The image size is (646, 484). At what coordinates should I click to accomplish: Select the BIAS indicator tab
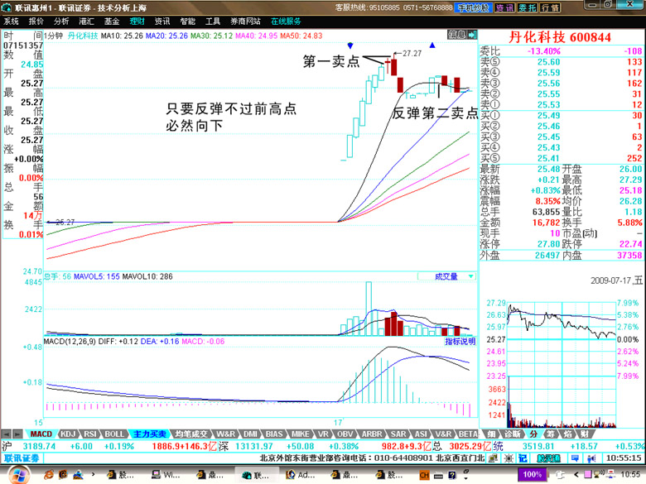click(274, 434)
